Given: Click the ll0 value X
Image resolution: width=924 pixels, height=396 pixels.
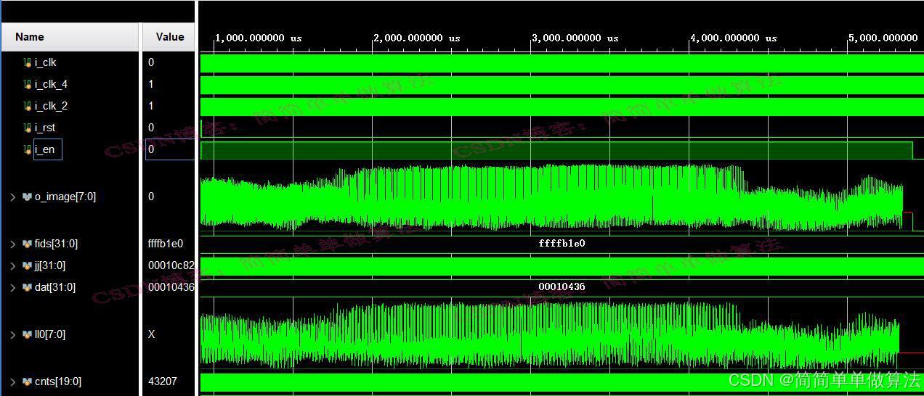Looking at the screenshot, I should [151, 334].
